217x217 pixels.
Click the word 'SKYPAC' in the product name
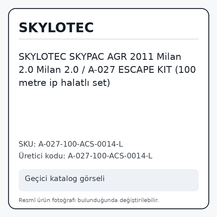[x=86, y=57]
